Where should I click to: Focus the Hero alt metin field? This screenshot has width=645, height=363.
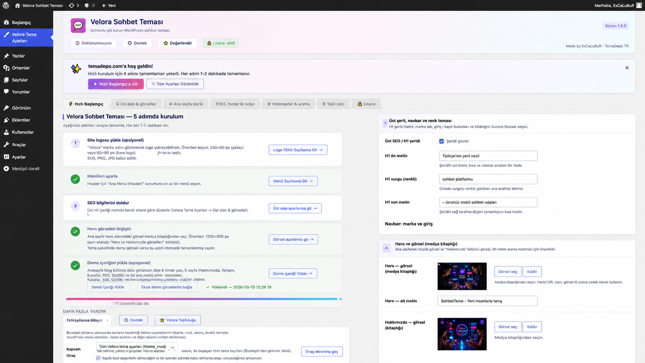(x=487, y=301)
